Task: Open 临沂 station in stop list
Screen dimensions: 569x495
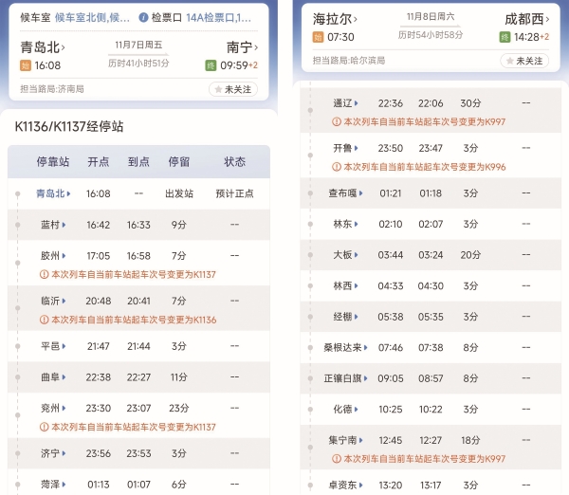Action: 52,301
